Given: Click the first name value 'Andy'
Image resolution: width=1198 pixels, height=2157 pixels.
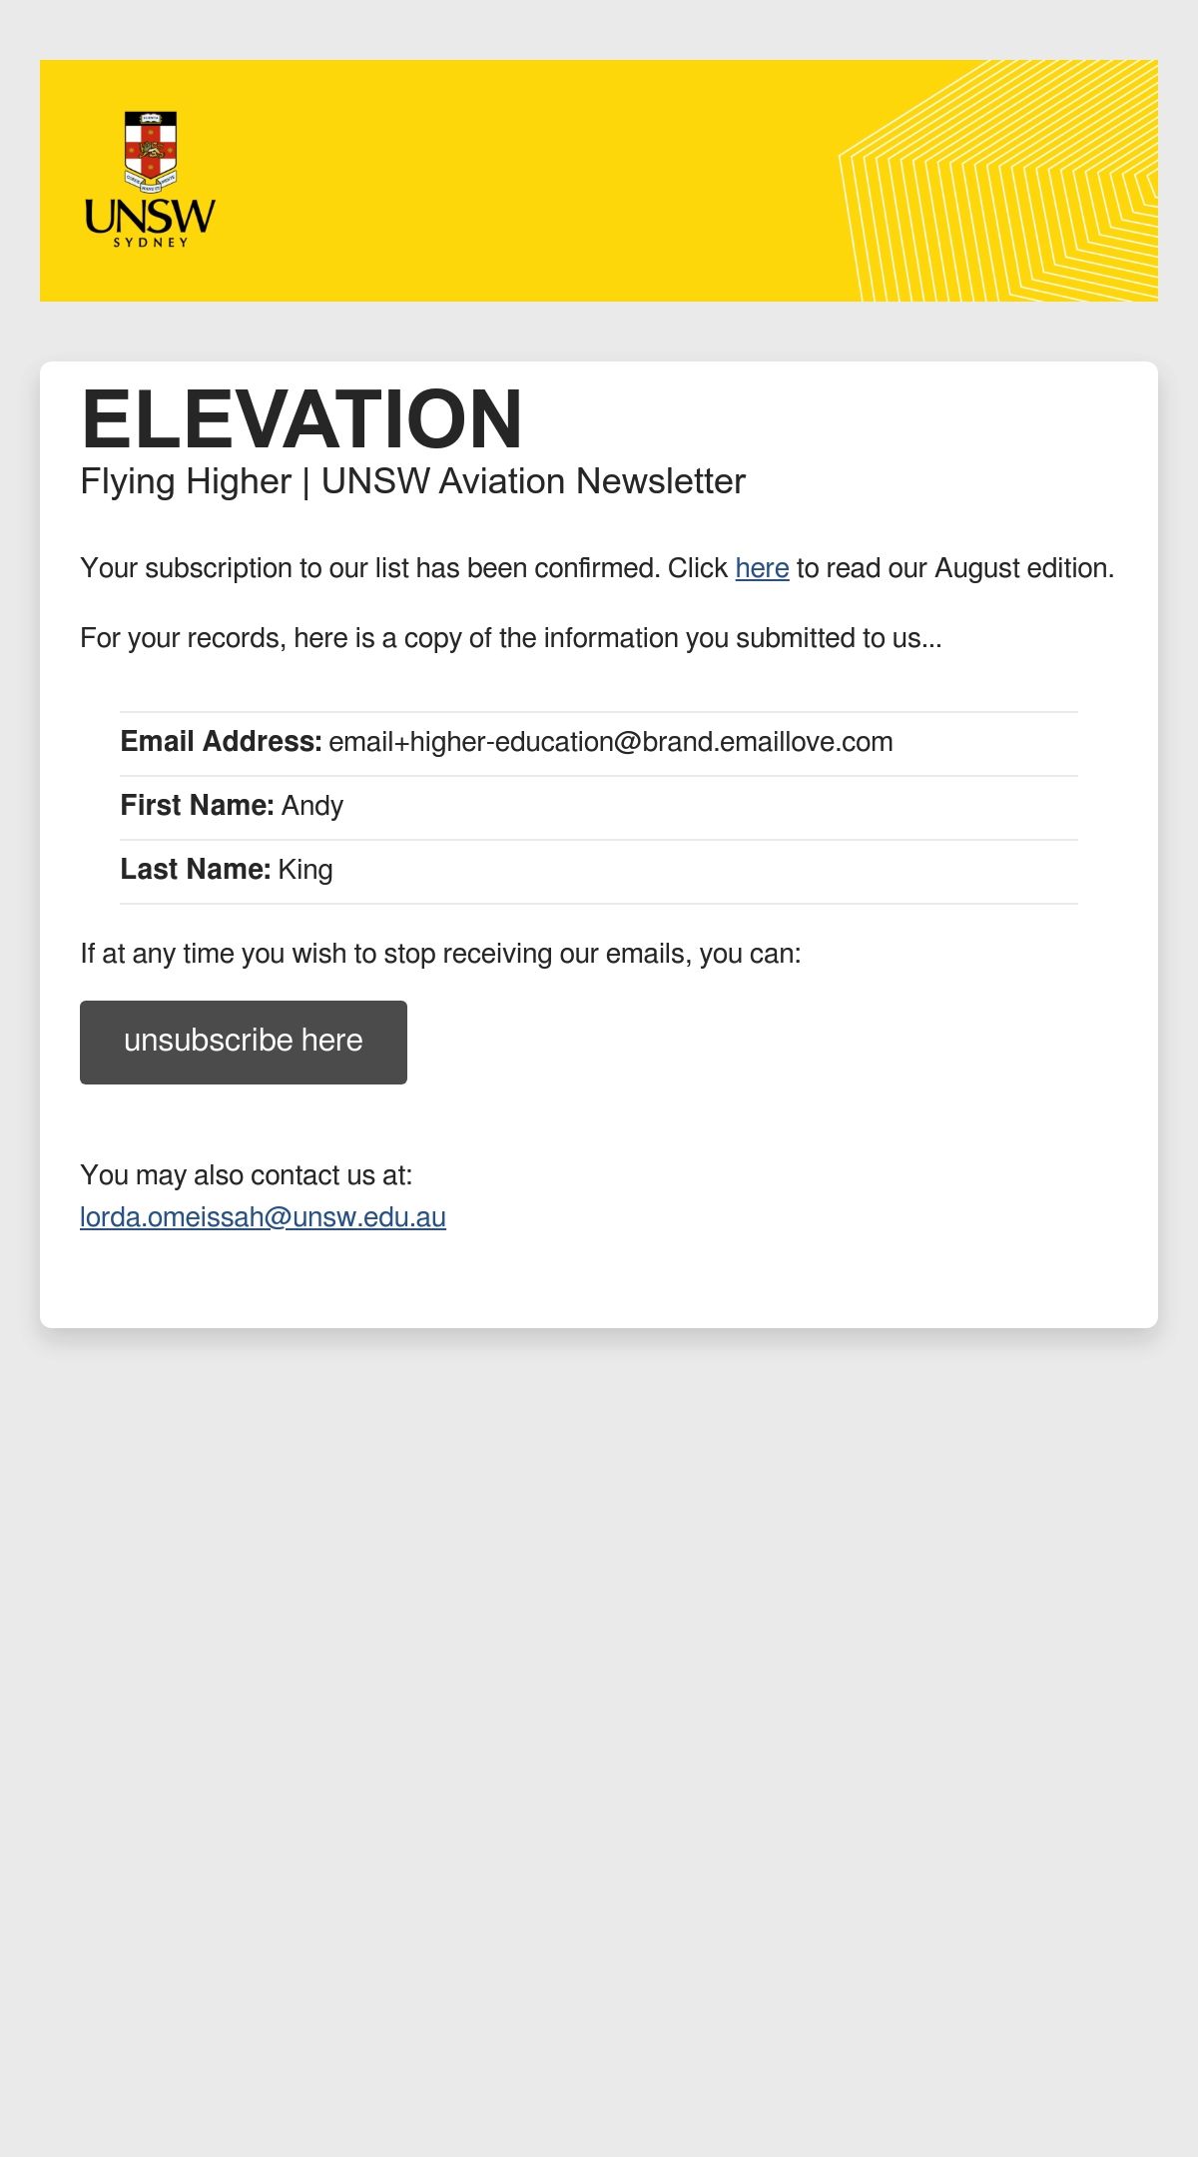Looking at the screenshot, I should pyautogui.click(x=312, y=806).
